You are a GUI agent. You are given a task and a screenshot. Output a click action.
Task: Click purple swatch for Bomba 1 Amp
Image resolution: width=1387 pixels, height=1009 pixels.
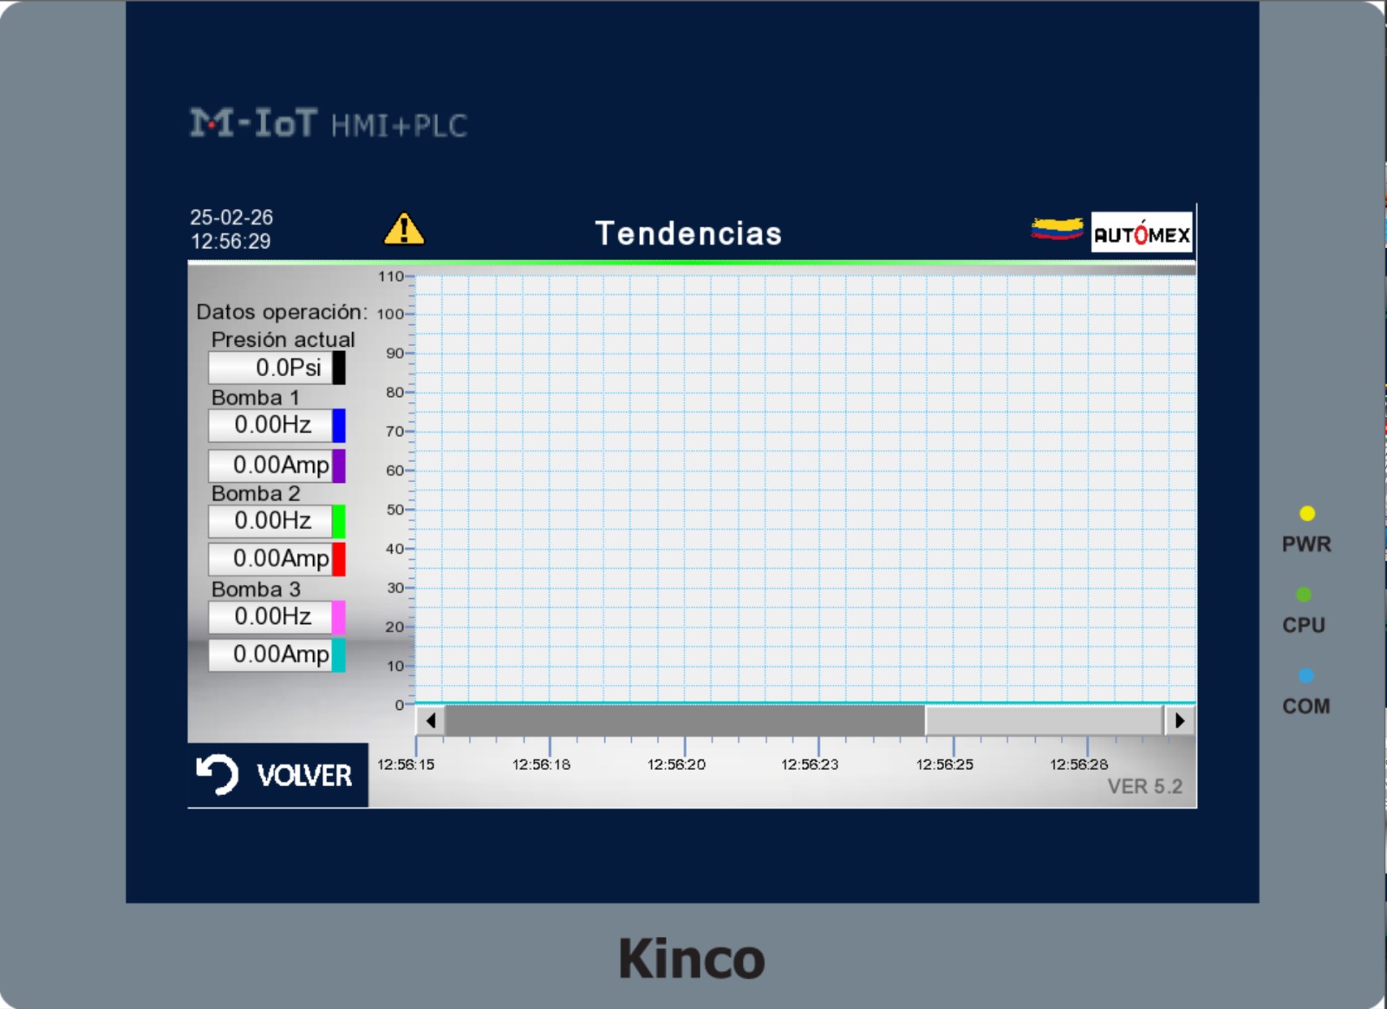coord(339,465)
